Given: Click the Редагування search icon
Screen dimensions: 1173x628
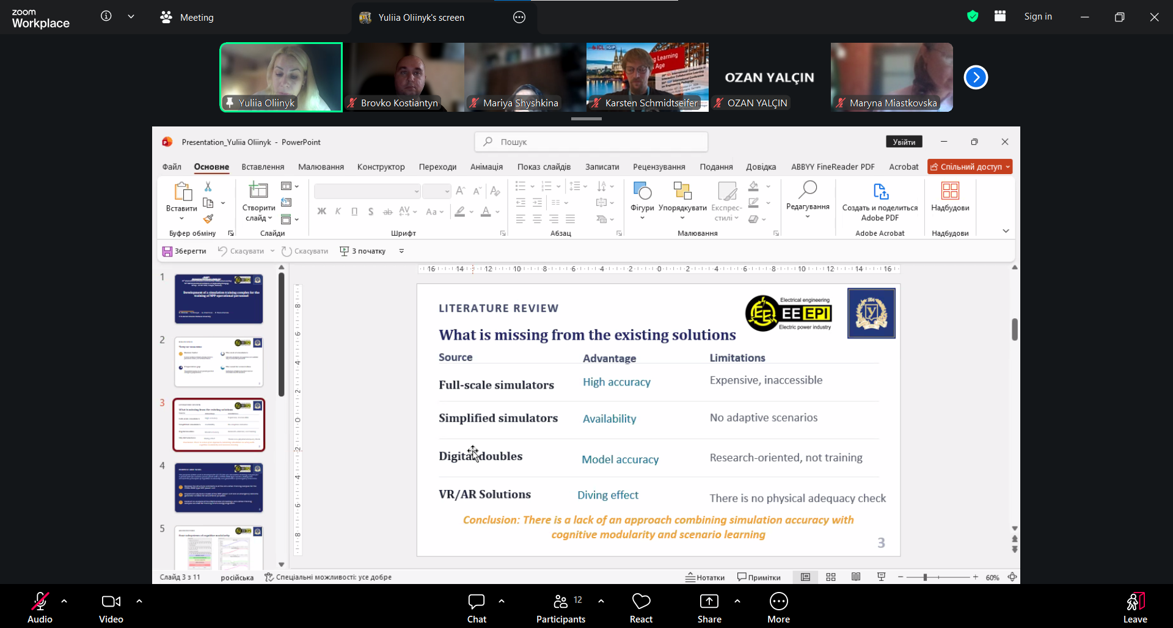Looking at the screenshot, I should click(x=808, y=191).
